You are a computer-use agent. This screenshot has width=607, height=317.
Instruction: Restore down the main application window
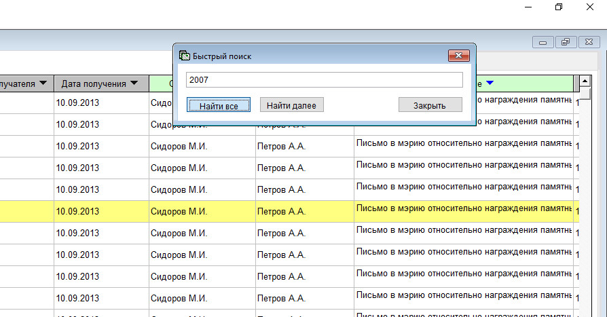point(559,7)
